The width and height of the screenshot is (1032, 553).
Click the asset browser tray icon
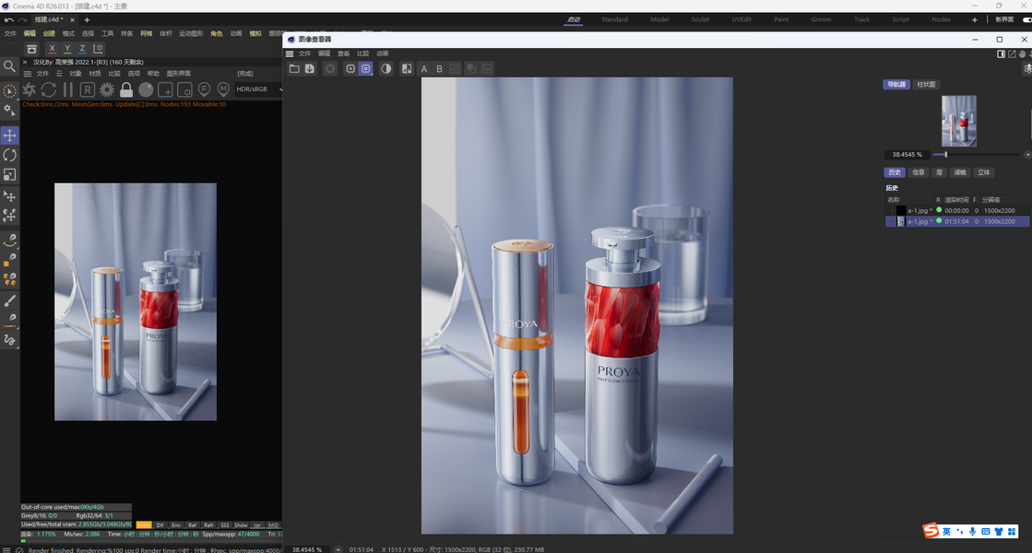[x=31, y=50]
